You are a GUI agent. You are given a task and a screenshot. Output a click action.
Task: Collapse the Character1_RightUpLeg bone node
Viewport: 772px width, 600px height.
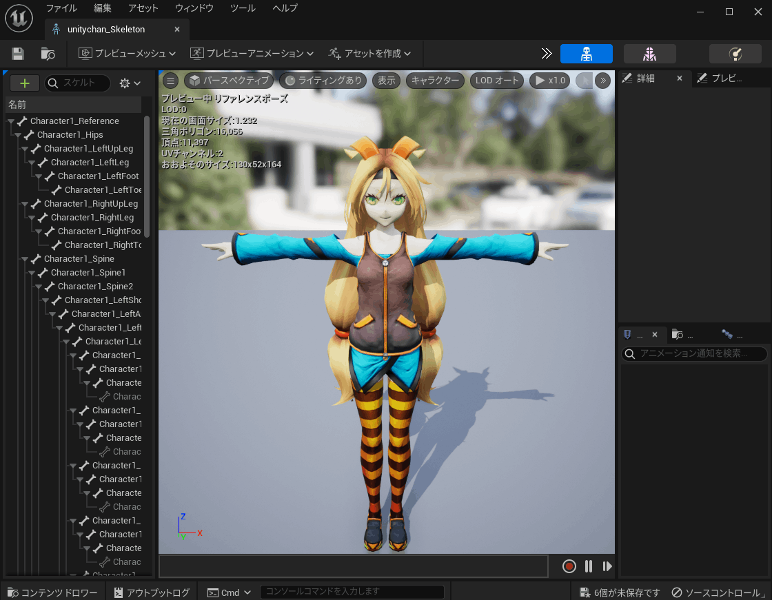24,204
